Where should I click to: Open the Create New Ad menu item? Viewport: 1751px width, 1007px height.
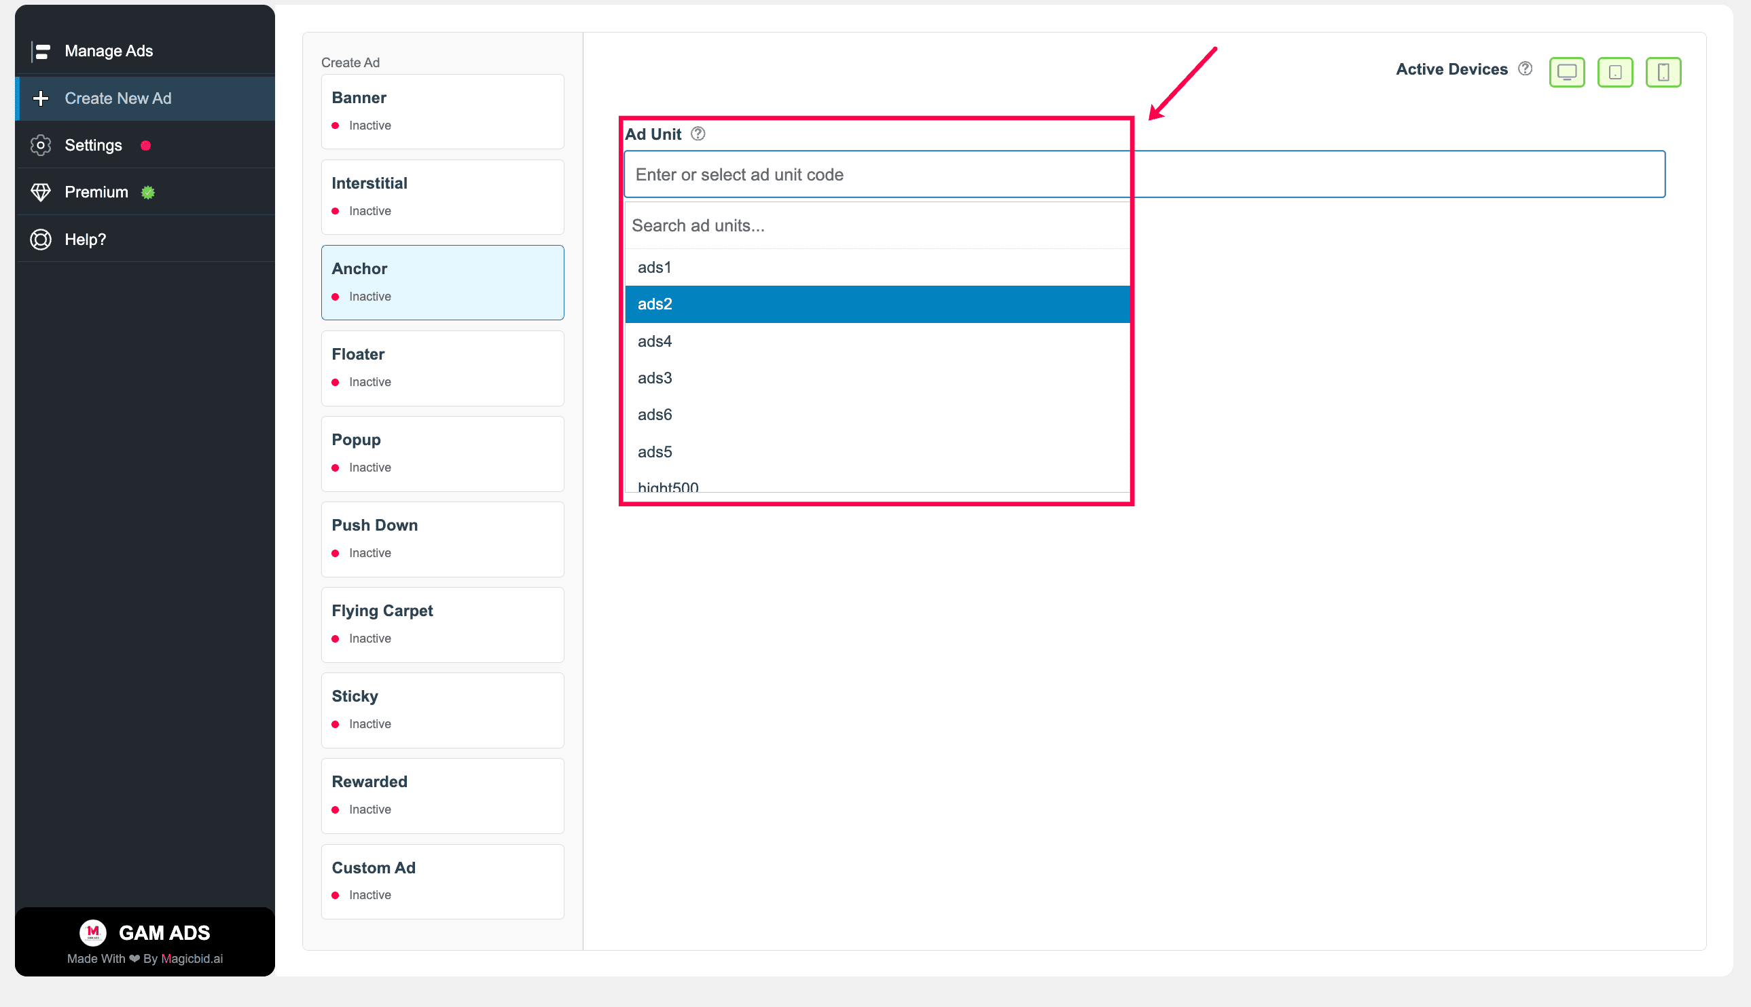click(145, 98)
